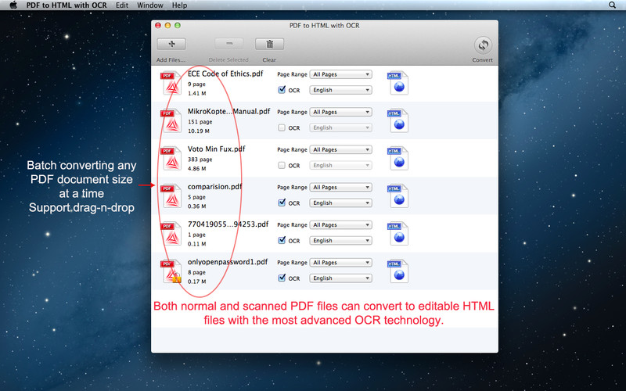The image size is (626, 391).
Task: Open the Help menu in menu bar
Action: (x=179, y=5)
